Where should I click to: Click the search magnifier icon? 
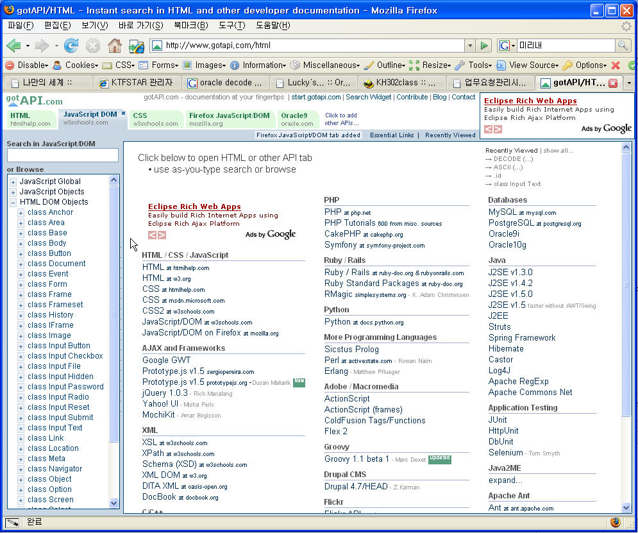click(x=623, y=45)
